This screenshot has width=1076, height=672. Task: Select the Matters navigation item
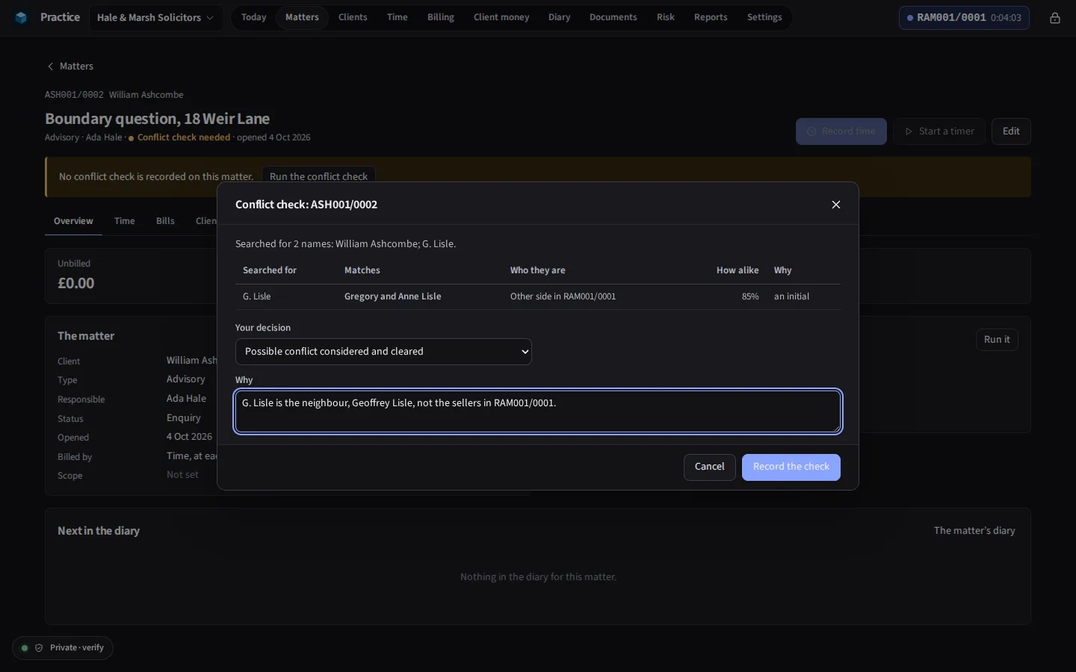pos(302,17)
